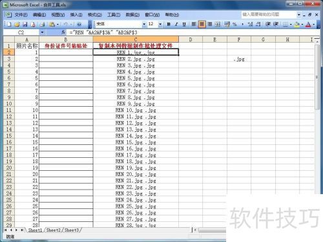The image size is (323, 242).
Task: Click the Merge and Center icon
Action: (x=218, y=24)
